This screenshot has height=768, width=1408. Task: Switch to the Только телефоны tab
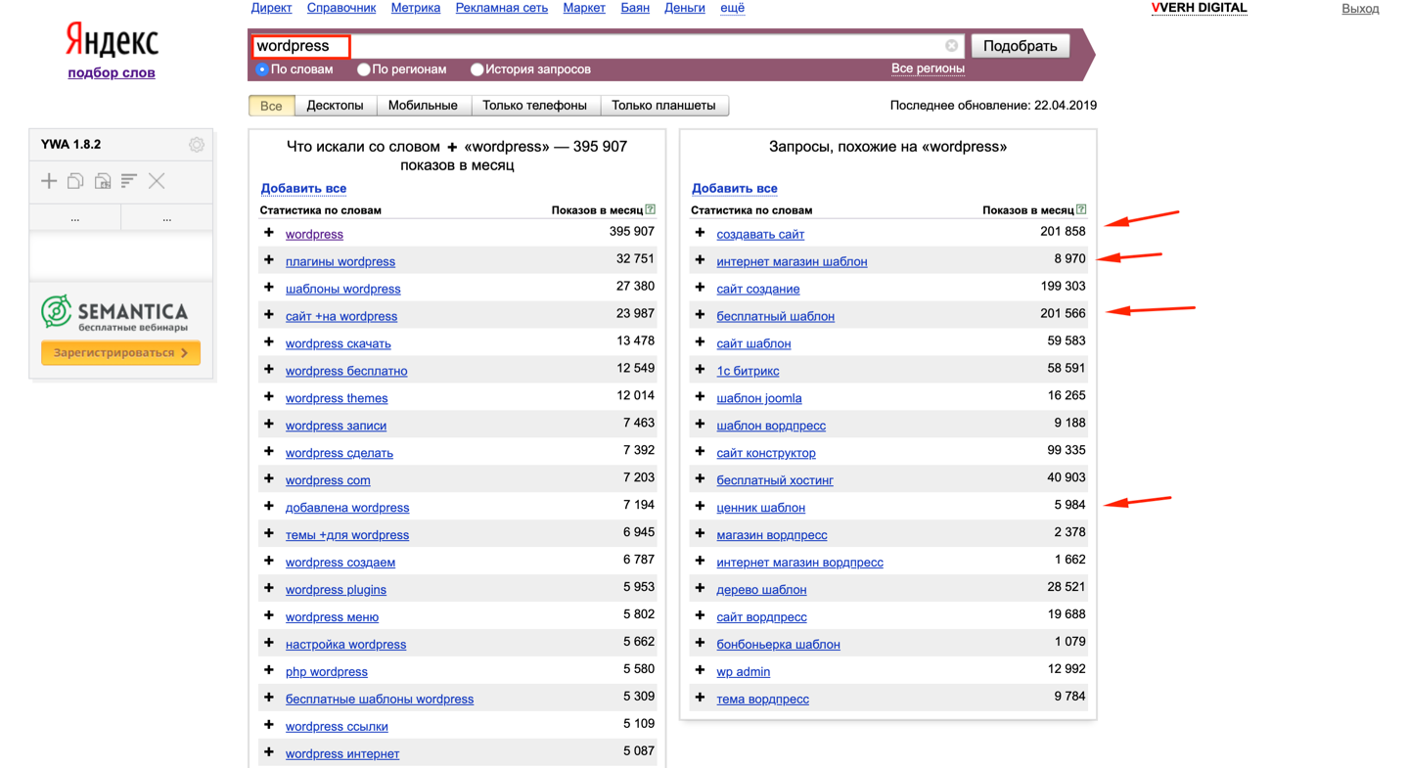tap(534, 106)
